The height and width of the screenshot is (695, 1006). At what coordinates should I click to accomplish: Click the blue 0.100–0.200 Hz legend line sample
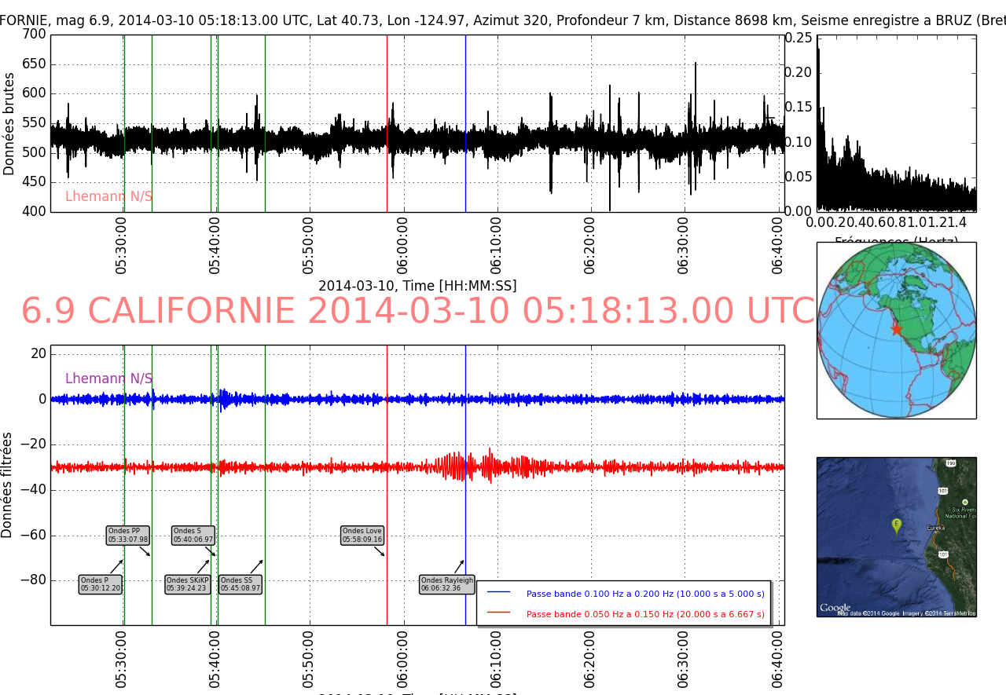[x=498, y=593]
